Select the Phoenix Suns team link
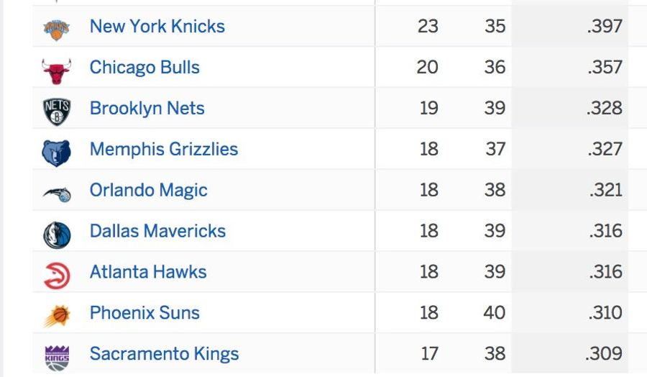647x377 pixels. click(x=144, y=312)
